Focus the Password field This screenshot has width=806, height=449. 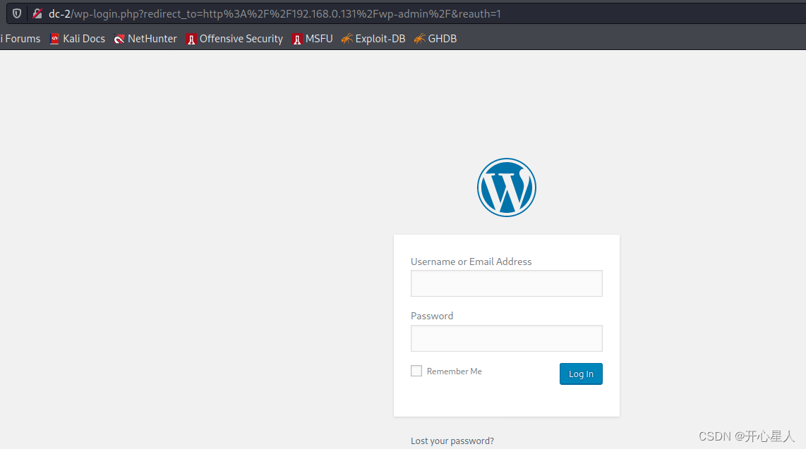point(506,338)
